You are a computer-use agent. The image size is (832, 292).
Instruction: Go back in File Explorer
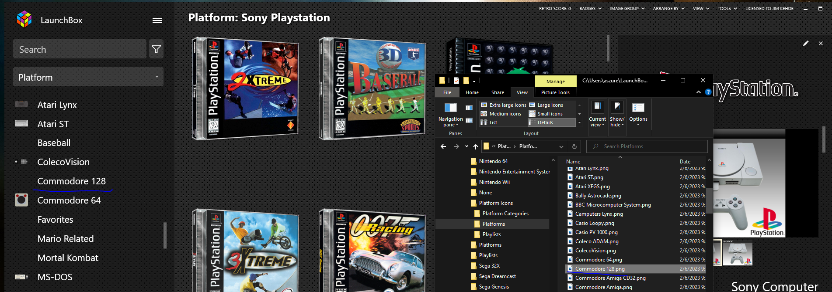click(x=443, y=146)
